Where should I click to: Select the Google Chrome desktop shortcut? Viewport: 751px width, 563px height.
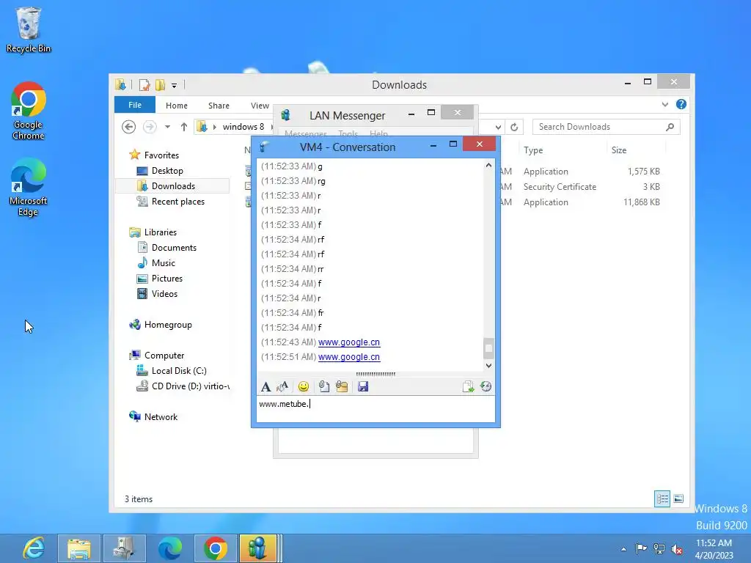[x=29, y=111]
